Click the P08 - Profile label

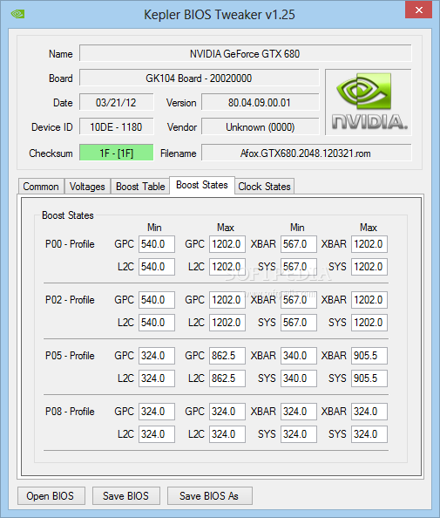click(70, 412)
